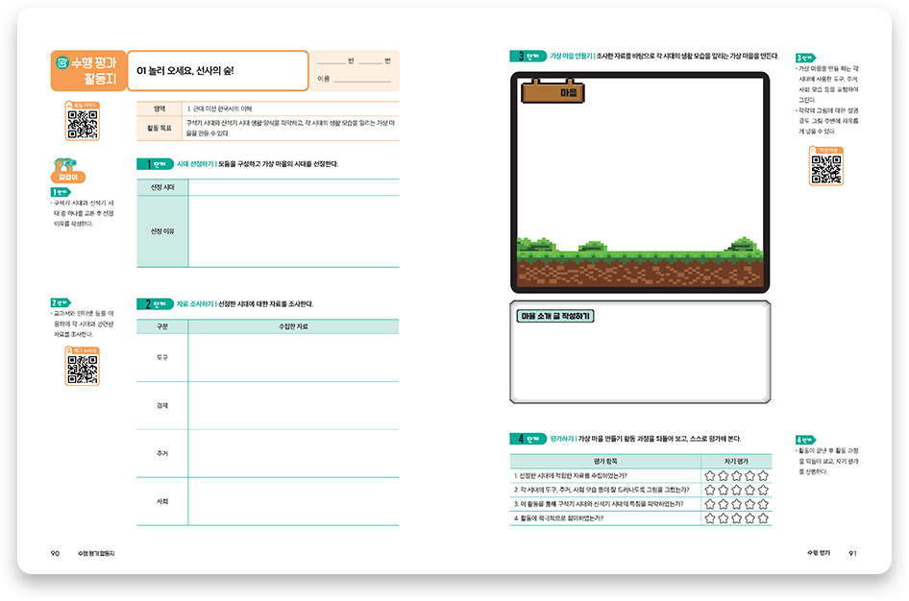This screenshot has width=909, height=601.
Task: Click the 수집한 자료 cell for 사회
Action: 293,501
